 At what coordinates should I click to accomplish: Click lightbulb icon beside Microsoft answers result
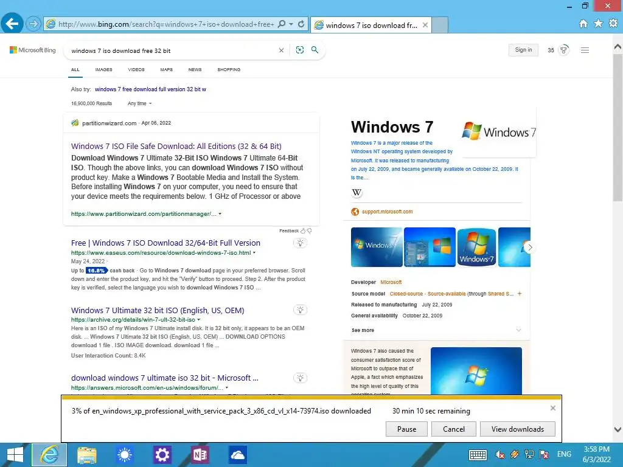point(301,378)
